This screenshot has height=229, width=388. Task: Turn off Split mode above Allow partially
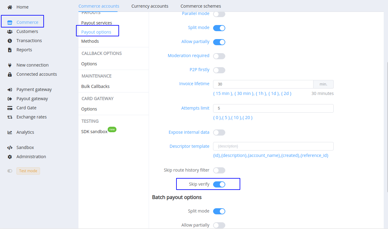pyautogui.click(x=219, y=28)
